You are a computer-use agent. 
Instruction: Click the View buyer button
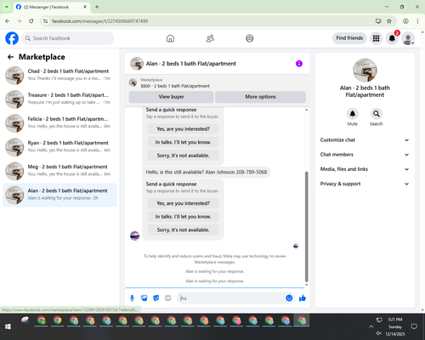coord(171,97)
